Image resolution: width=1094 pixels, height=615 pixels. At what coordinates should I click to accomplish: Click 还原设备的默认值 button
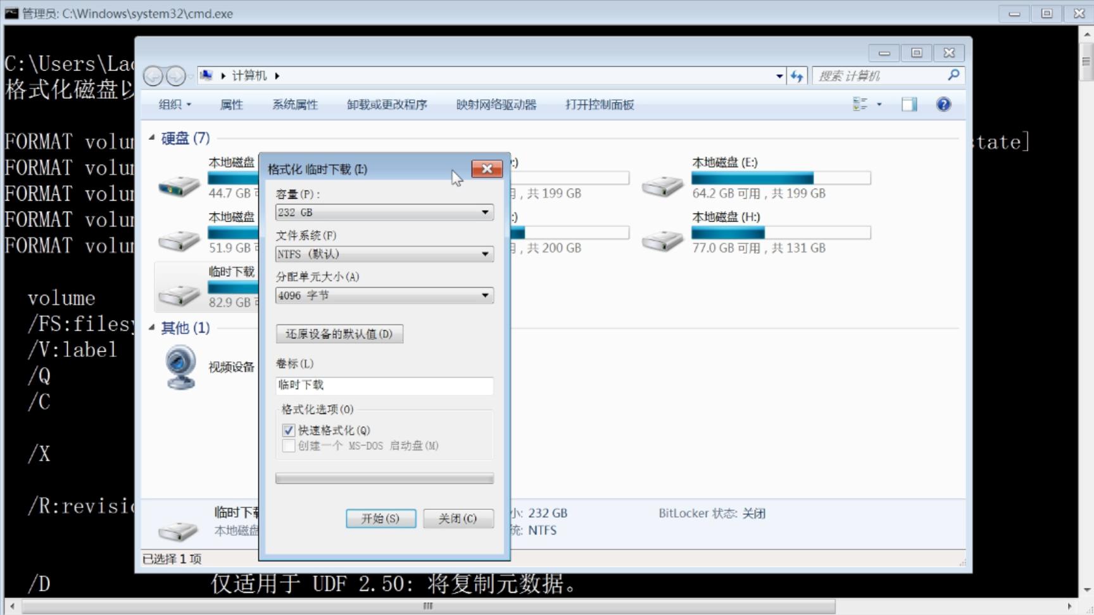[339, 333]
